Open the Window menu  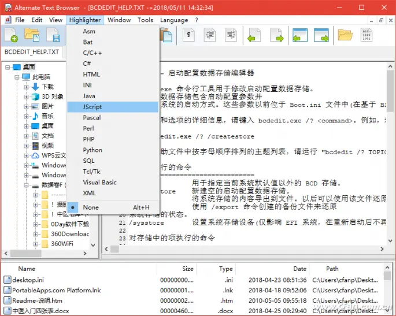click(119, 20)
